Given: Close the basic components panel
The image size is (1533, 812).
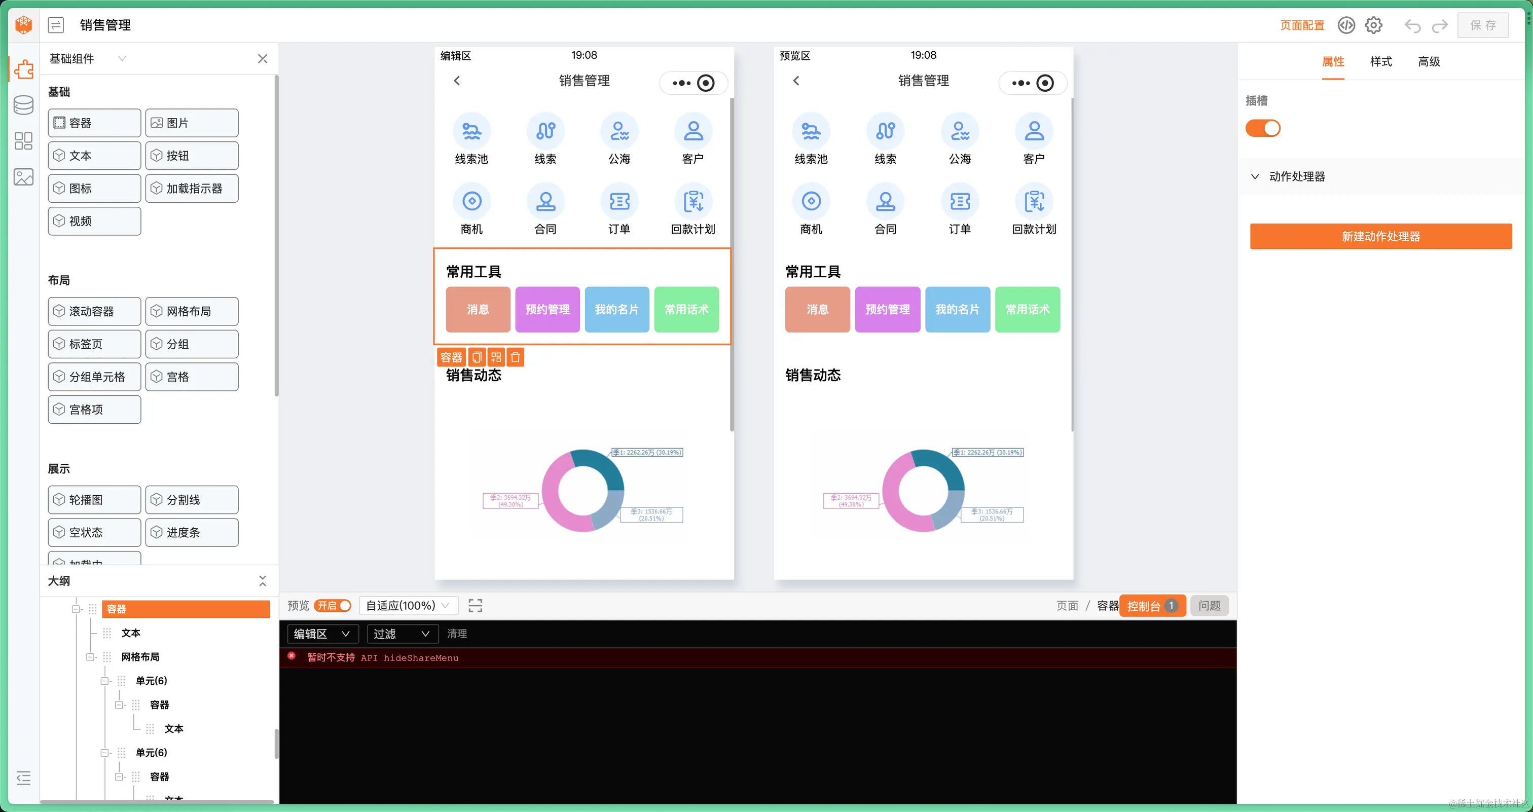Looking at the screenshot, I should (x=263, y=58).
